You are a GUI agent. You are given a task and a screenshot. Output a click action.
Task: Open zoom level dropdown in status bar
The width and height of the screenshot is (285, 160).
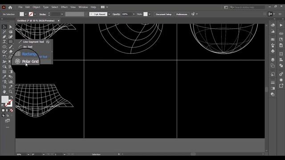pos(28,154)
